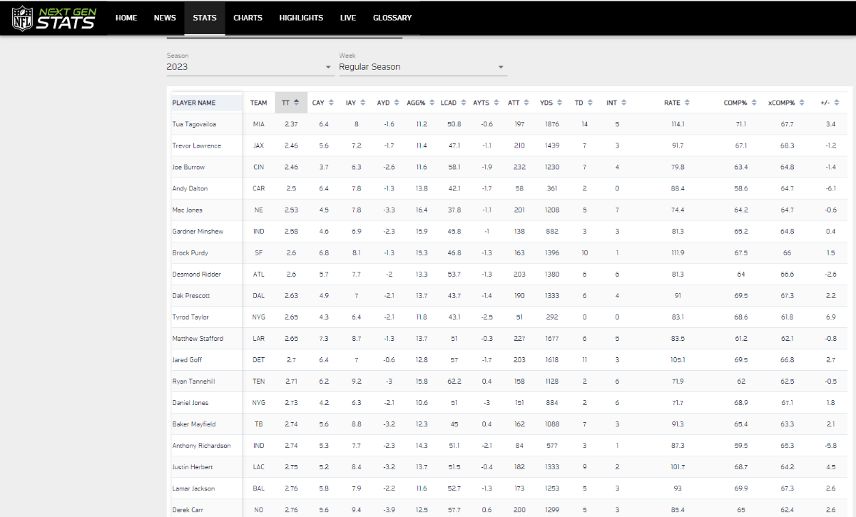Sort by INT using its arrow icon
This screenshot has height=517, width=856.
click(x=624, y=103)
